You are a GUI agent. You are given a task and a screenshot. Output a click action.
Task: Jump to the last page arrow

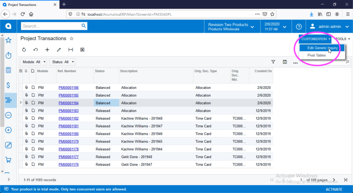tap(345, 180)
